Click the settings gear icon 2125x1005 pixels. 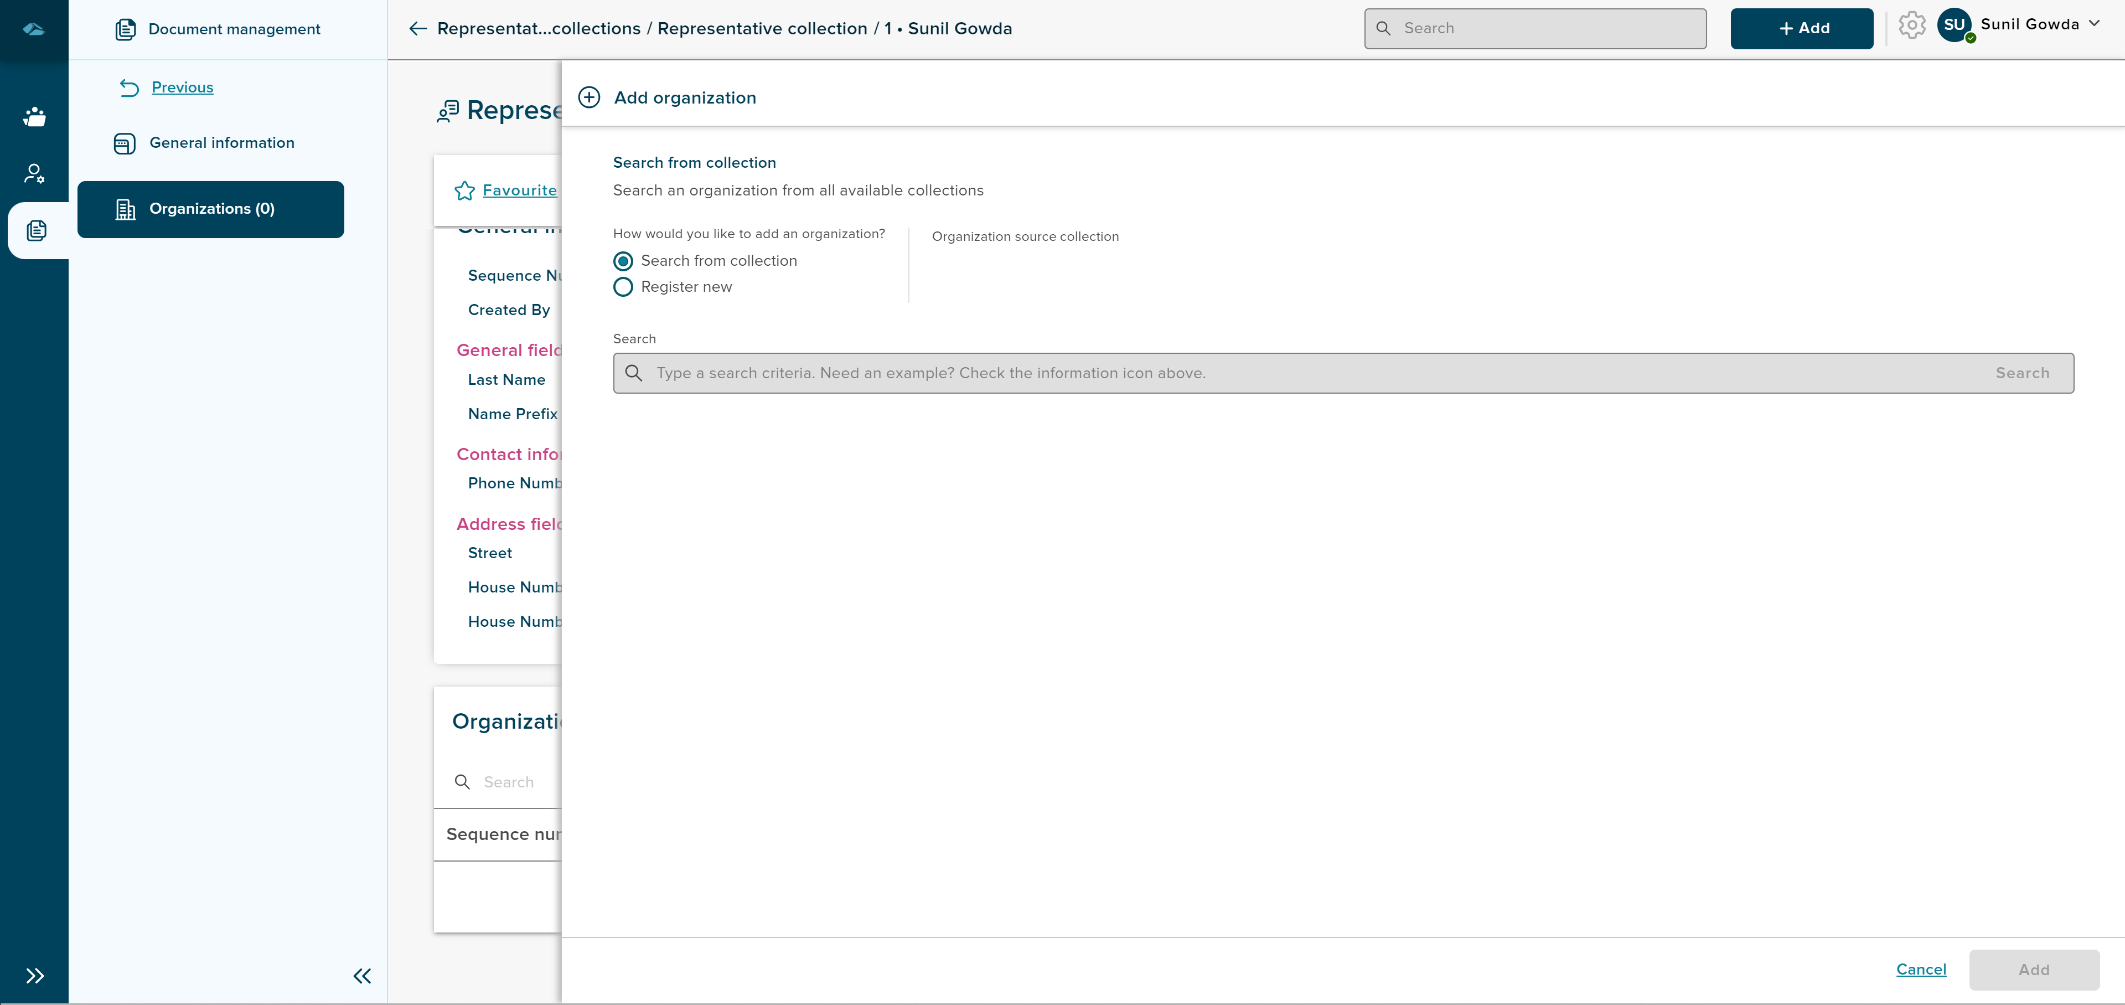(1911, 25)
